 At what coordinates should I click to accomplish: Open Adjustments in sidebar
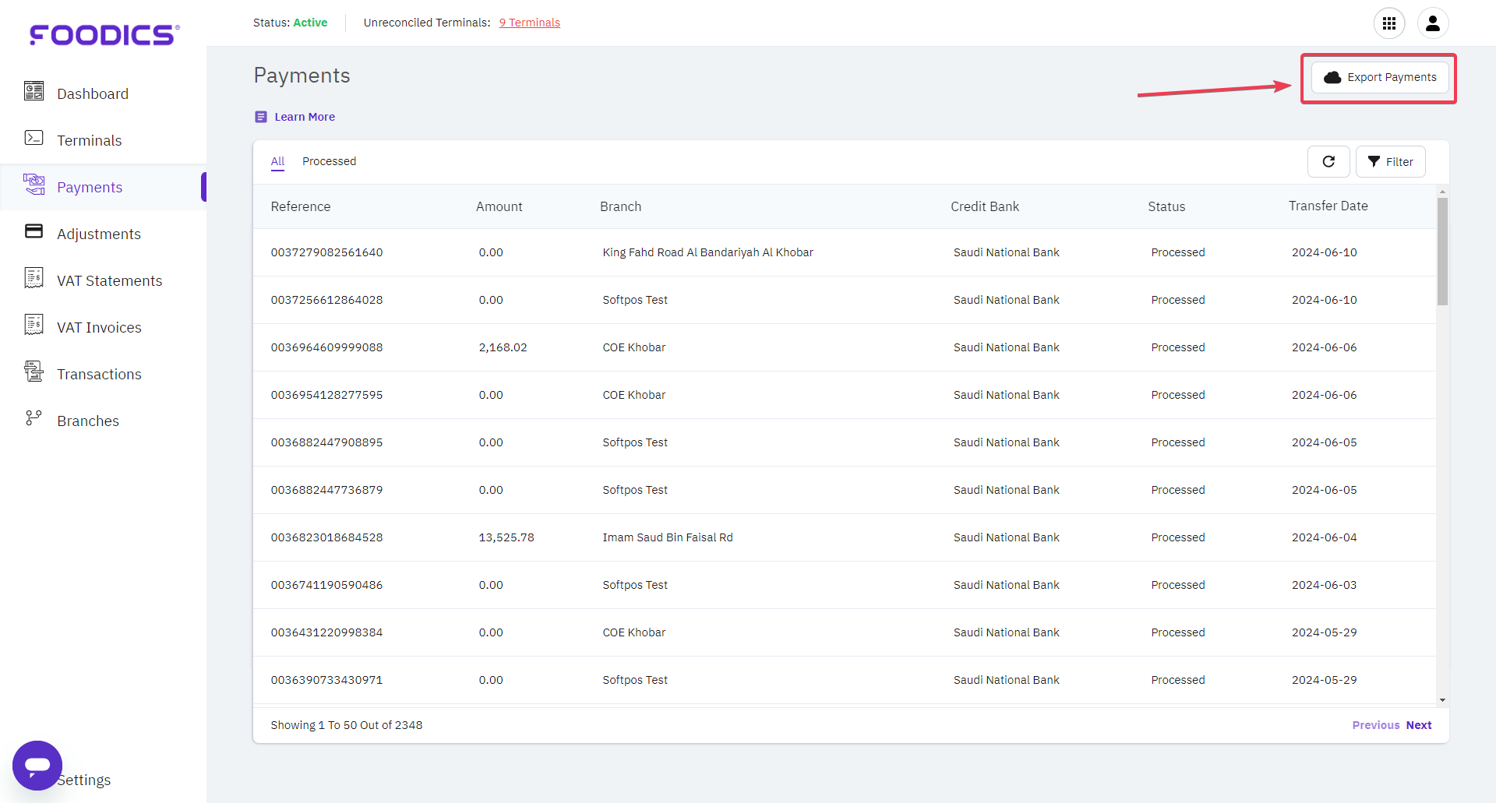(x=99, y=234)
